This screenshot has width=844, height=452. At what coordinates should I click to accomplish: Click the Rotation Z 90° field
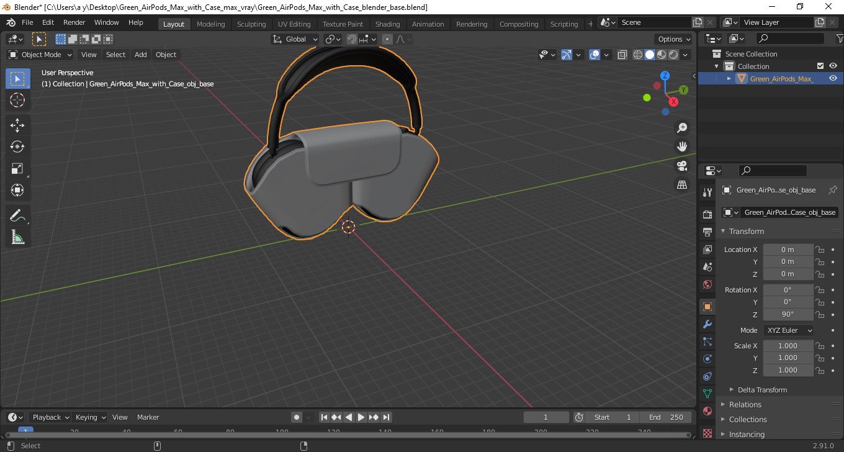(x=788, y=314)
